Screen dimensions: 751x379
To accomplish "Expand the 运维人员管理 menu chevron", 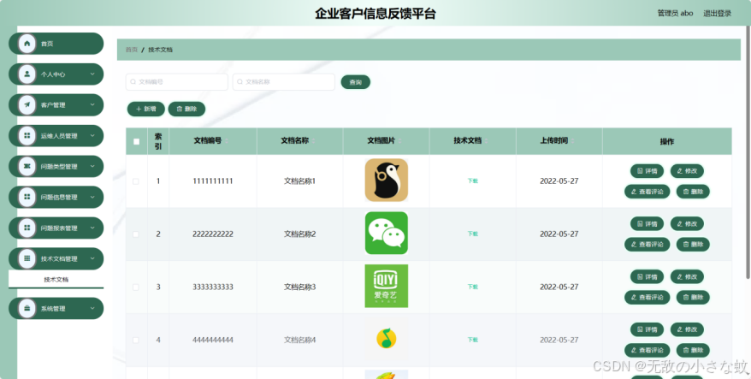I will click(92, 135).
